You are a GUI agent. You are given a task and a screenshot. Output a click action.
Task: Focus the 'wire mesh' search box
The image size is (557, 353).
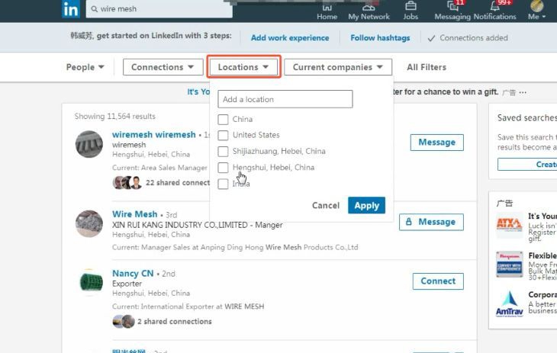click(x=159, y=9)
